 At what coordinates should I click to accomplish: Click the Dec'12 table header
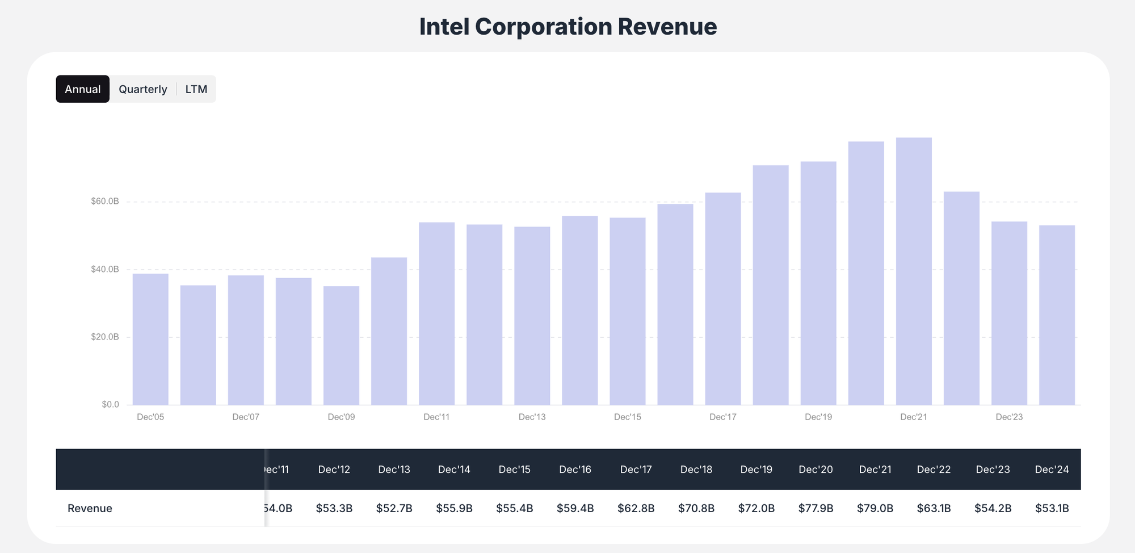[x=335, y=469]
